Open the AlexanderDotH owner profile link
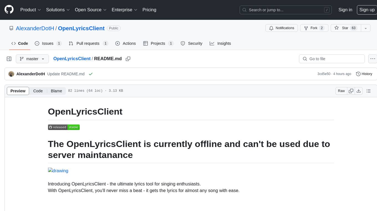 pos(35,28)
